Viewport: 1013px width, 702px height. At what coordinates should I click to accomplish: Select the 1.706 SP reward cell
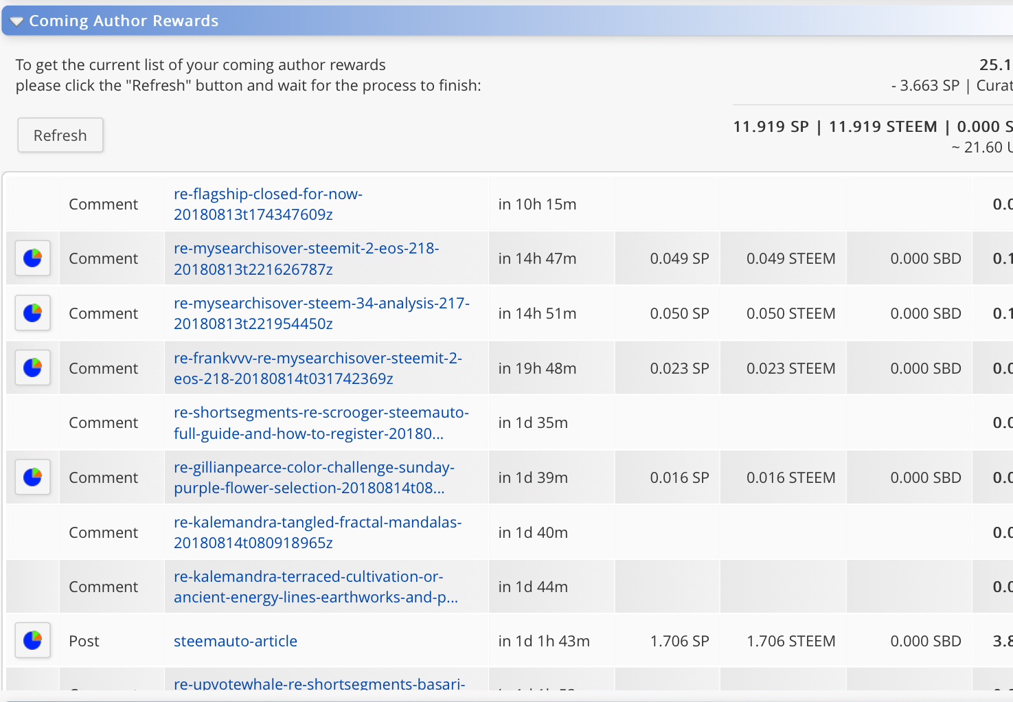pyautogui.click(x=679, y=641)
